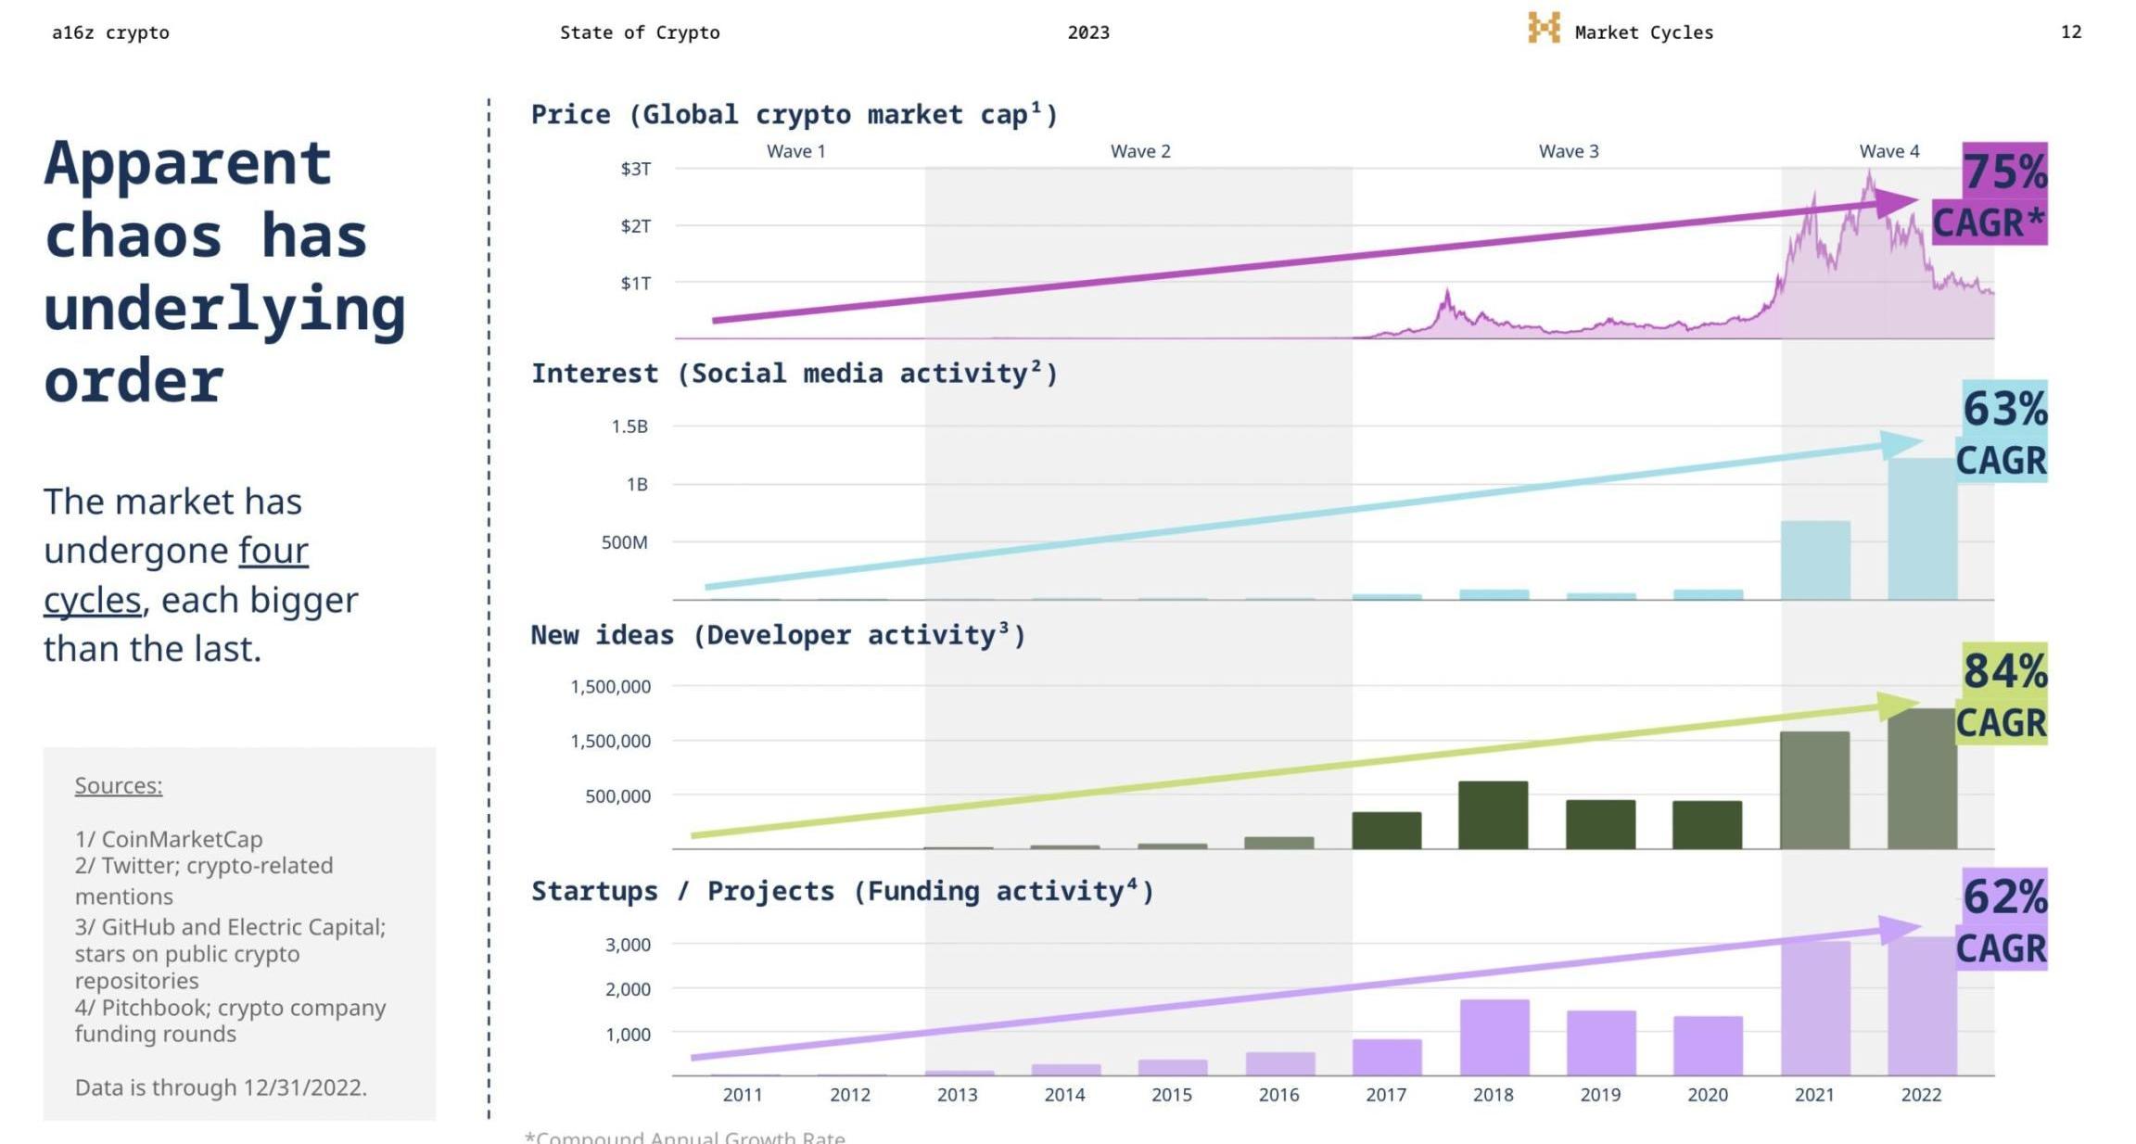
Task: Click the 2018 developer activity bar
Action: [x=1493, y=815]
